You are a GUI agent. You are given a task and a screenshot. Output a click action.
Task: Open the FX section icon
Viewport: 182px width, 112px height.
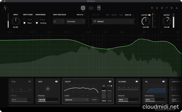(x=99, y=8)
